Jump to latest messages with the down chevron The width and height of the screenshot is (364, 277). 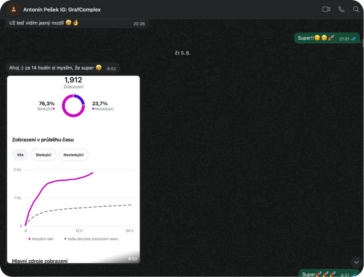356,262
